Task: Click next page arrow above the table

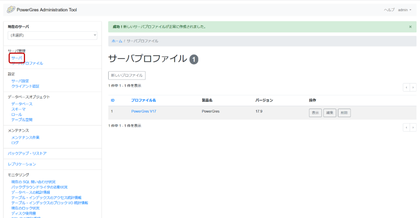Action: tap(413, 87)
